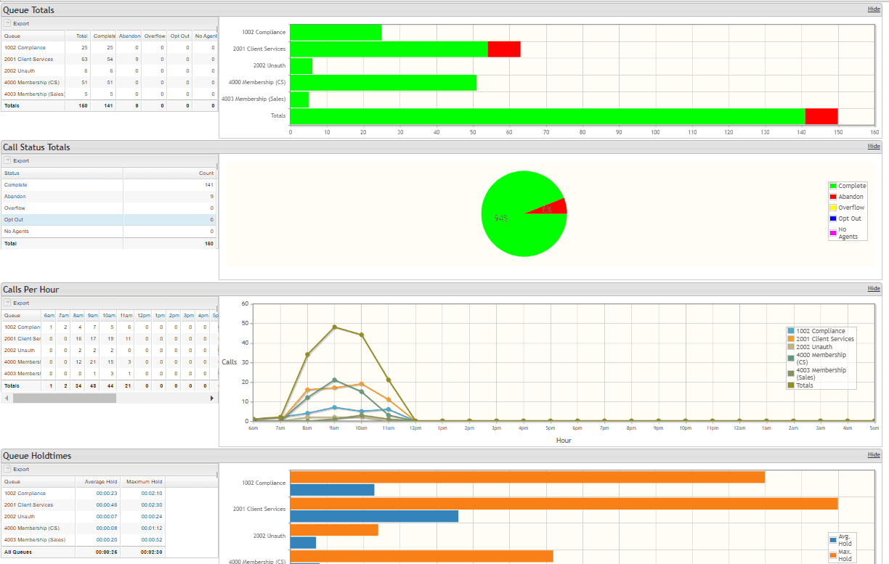
Task: Click the green Complete swatch in pie legend
Action: (x=833, y=186)
